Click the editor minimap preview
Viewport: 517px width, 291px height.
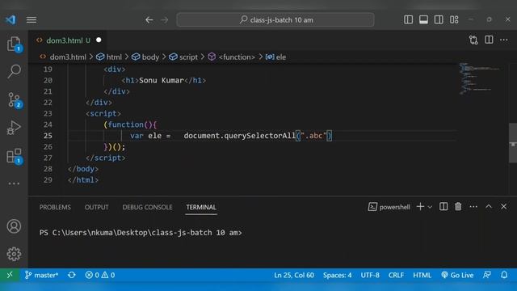[x=479, y=78]
